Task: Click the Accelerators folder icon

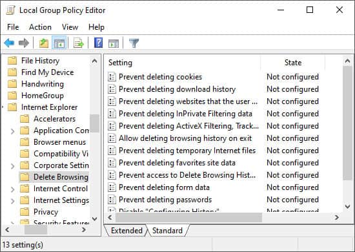Action: [x=25, y=119]
